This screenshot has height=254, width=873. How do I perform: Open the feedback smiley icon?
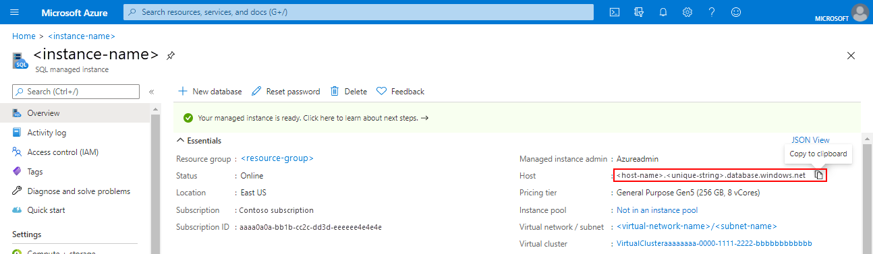click(x=736, y=12)
